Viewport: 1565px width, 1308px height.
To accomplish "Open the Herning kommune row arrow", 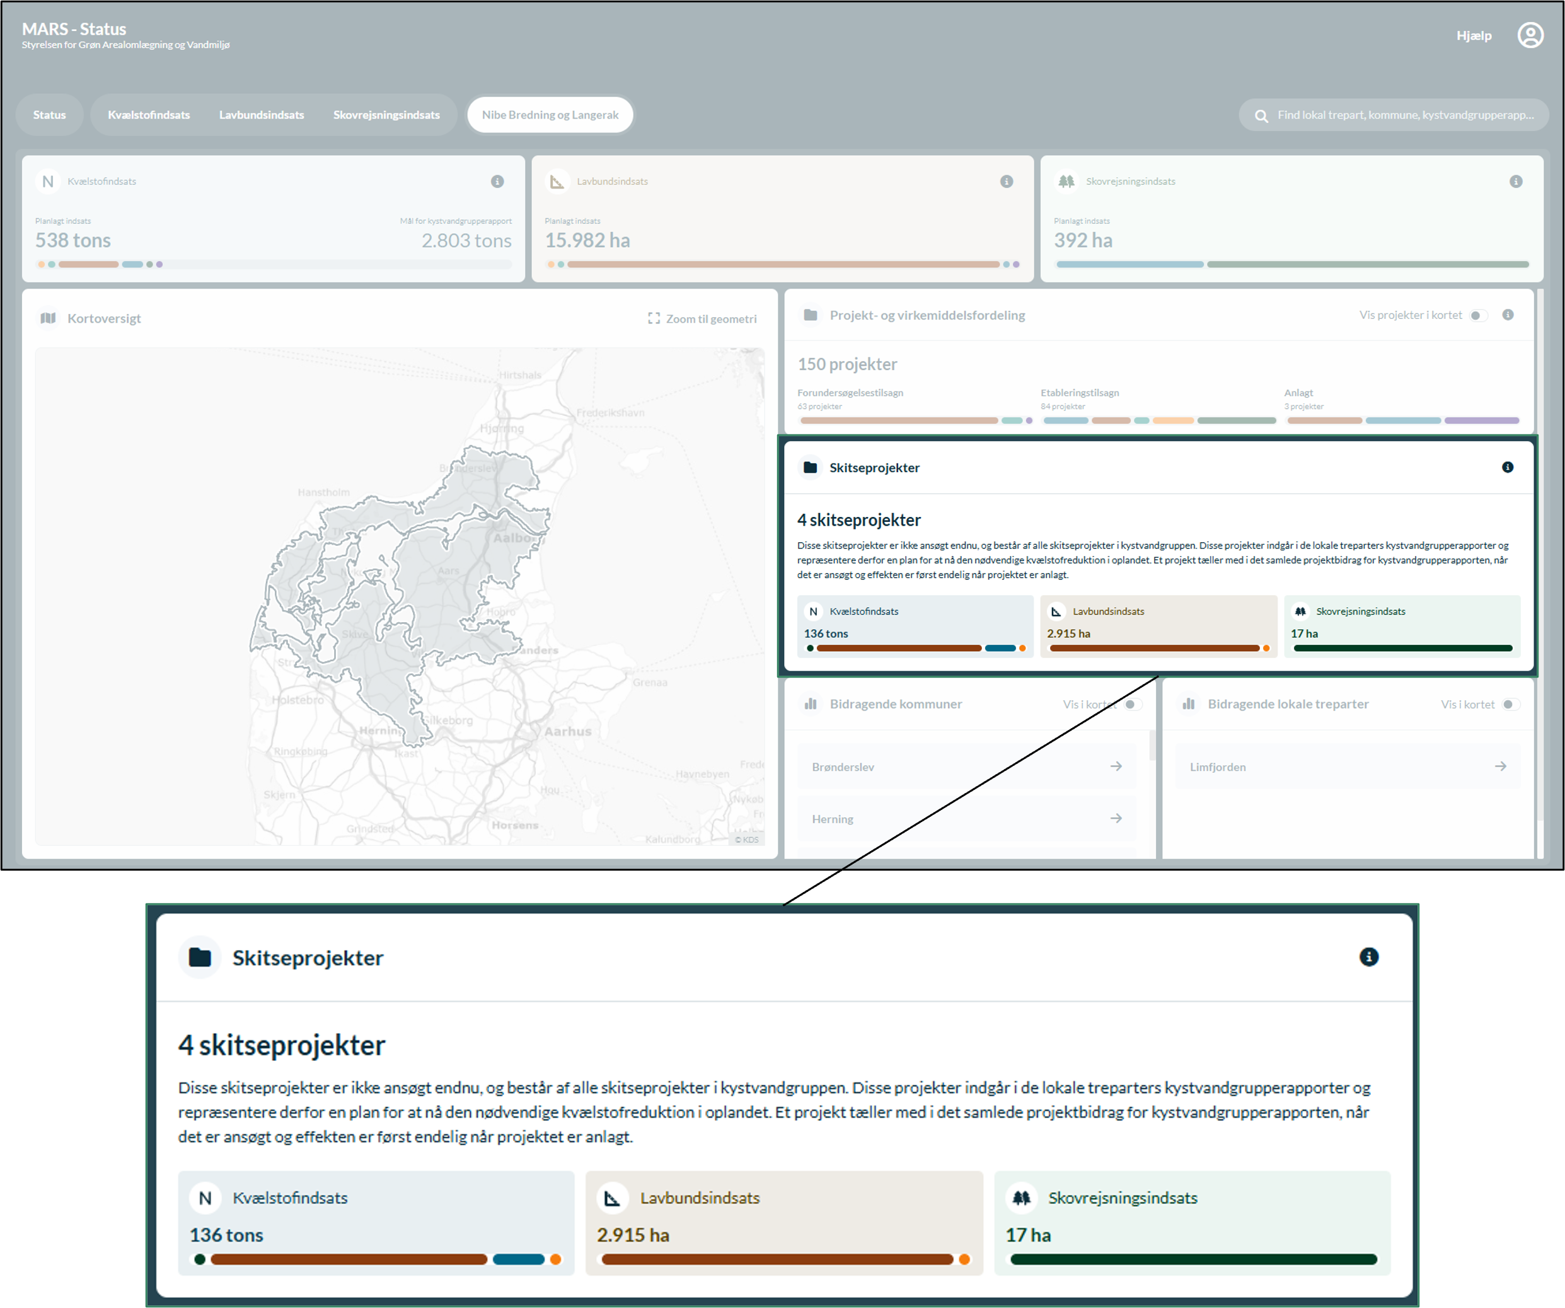I will (1116, 818).
